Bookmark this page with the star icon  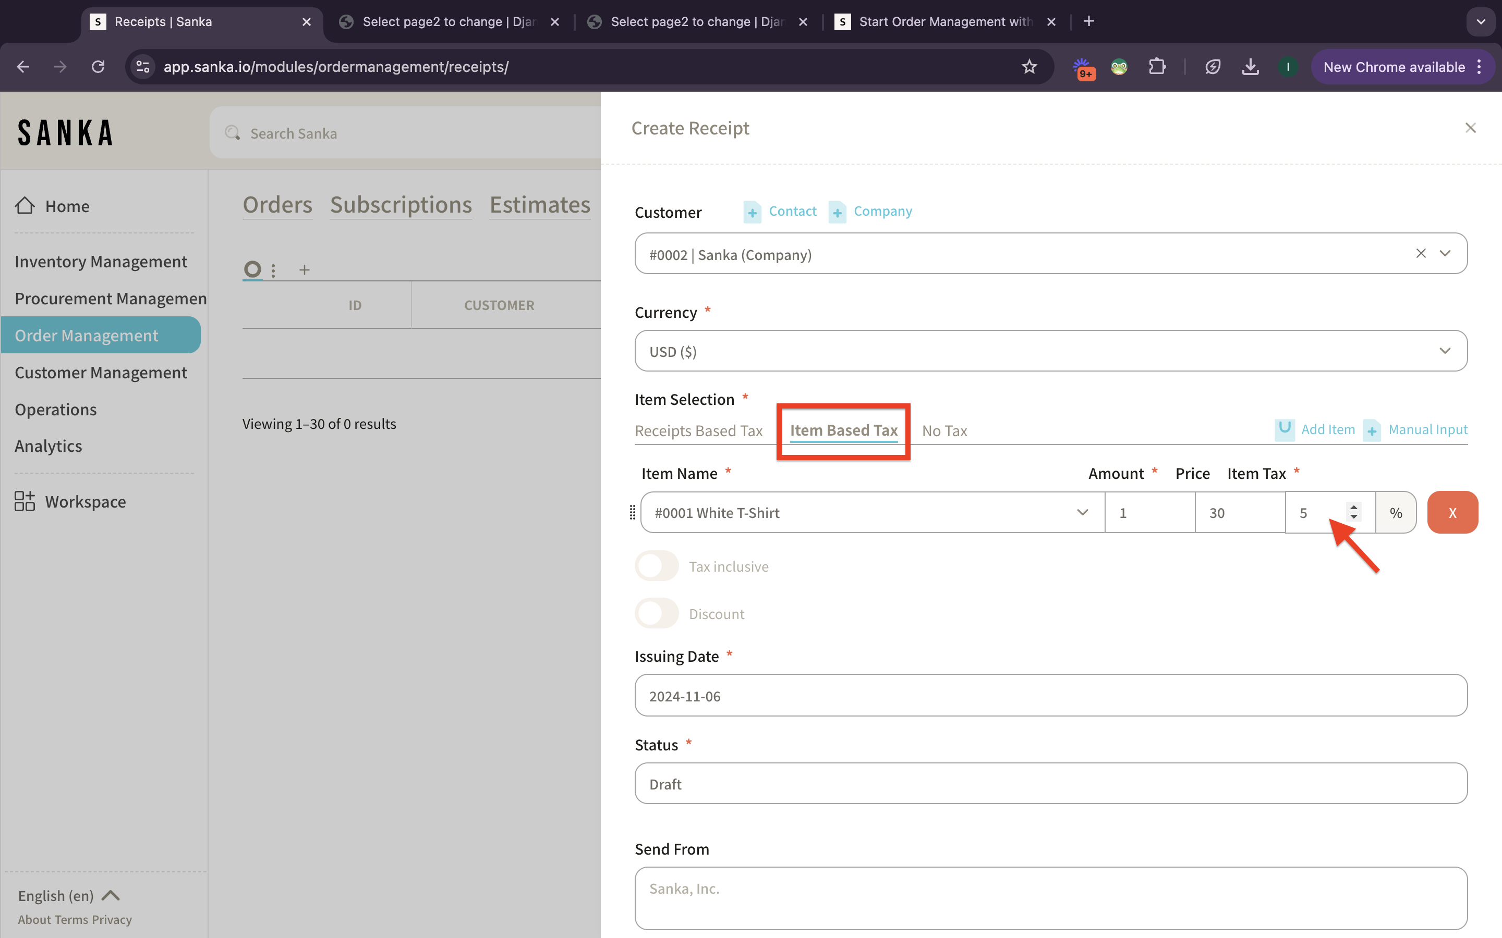point(1029,66)
